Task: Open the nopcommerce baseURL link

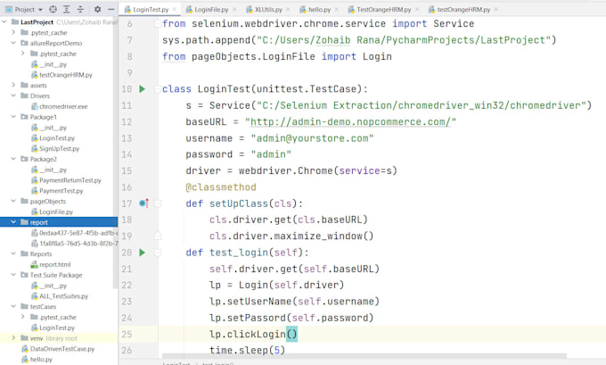Action: (x=350, y=122)
